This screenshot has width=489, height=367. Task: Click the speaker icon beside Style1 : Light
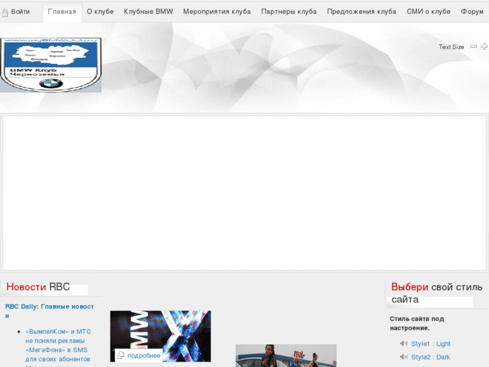(404, 343)
